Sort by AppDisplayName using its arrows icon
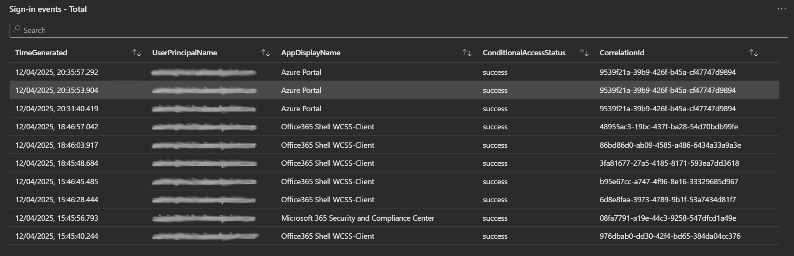The height and width of the screenshot is (256, 794). click(467, 53)
